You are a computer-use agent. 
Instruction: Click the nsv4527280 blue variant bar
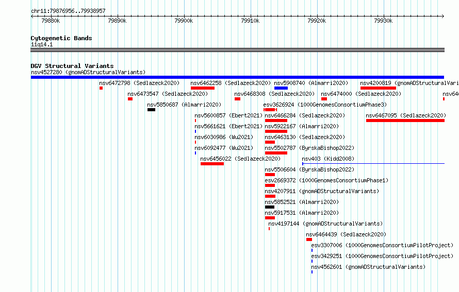click(237, 77)
